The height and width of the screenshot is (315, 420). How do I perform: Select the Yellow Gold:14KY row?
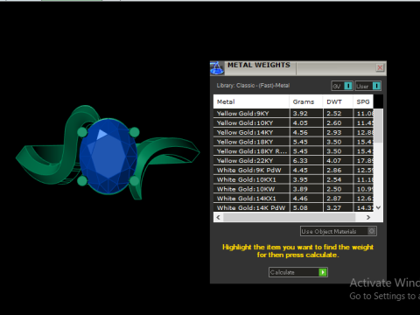(x=293, y=132)
